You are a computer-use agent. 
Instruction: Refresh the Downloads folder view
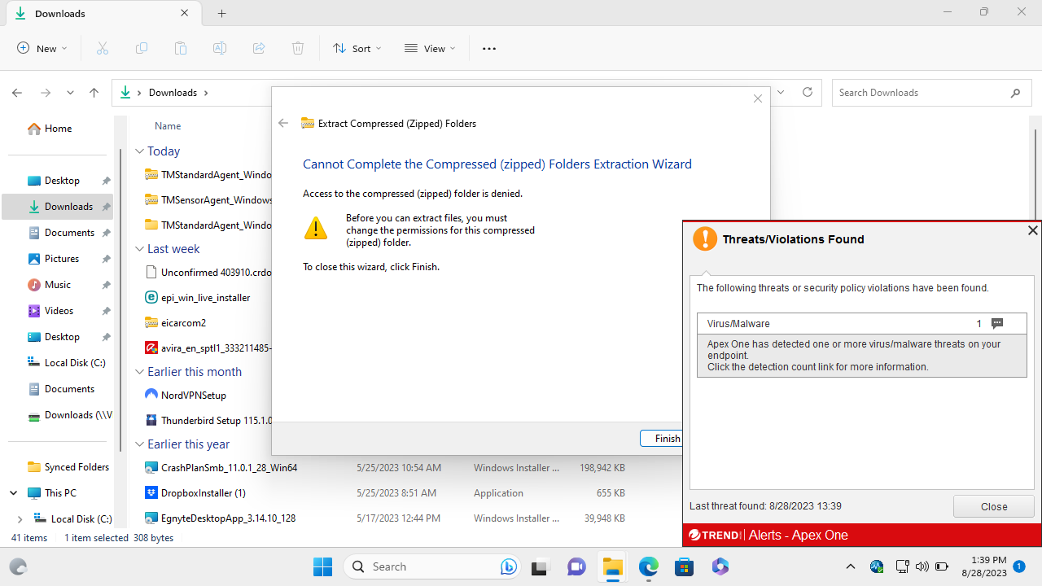(x=808, y=93)
